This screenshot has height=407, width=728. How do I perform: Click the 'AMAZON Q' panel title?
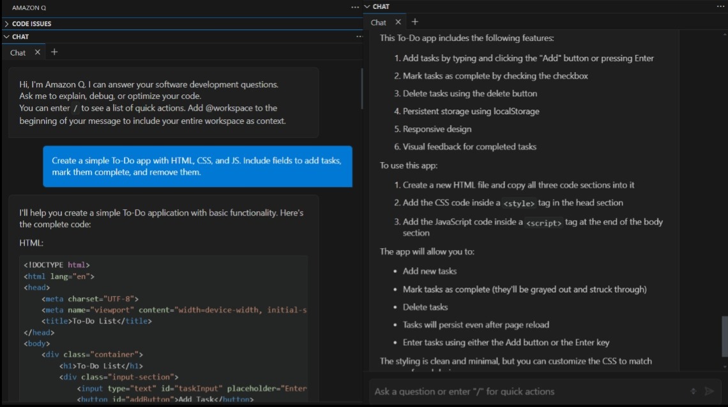coord(29,8)
